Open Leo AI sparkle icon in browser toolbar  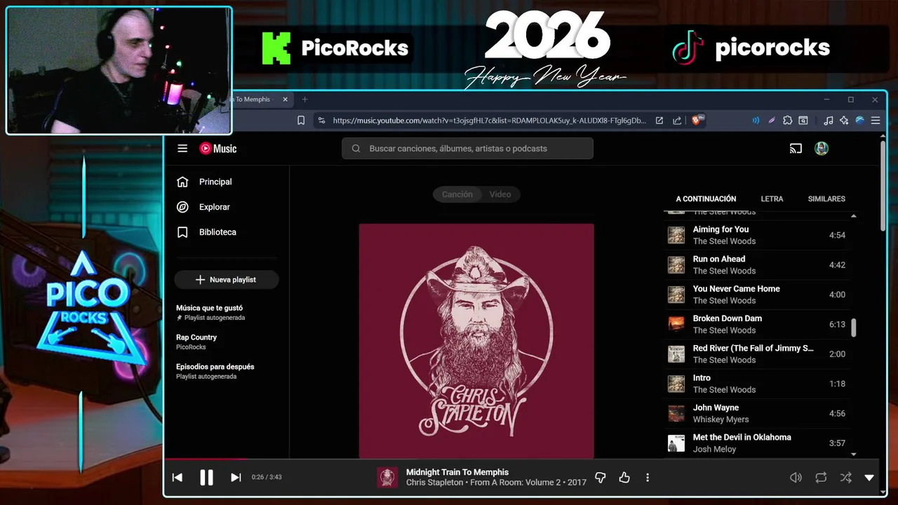[x=844, y=121]
